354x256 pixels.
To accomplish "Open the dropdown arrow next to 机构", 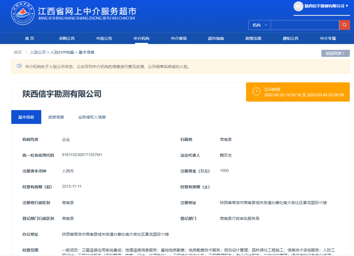I will click(266, 25).
